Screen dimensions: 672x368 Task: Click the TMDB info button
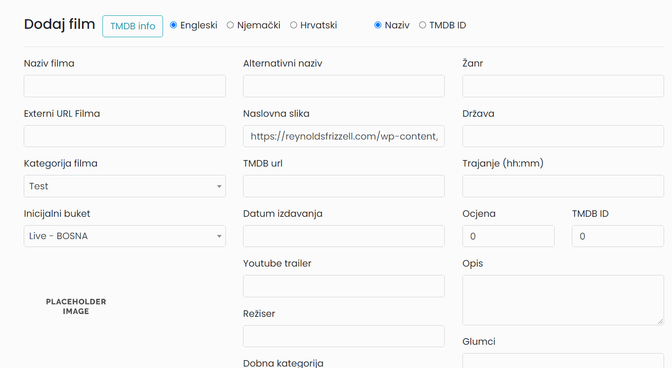point(133,26)
